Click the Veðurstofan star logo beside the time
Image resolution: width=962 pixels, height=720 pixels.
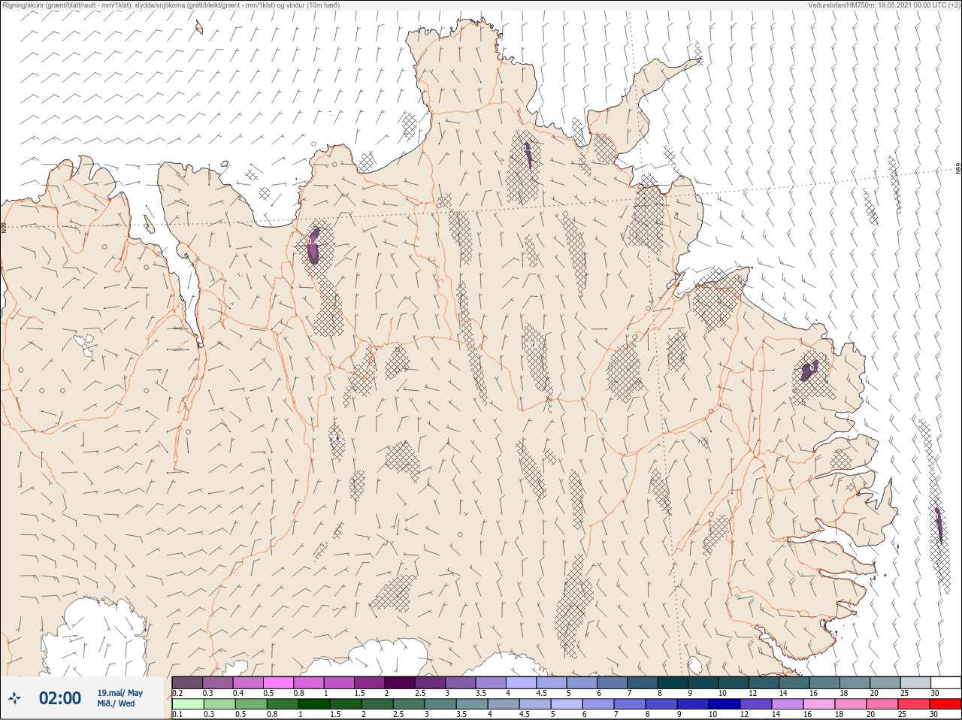15,699
